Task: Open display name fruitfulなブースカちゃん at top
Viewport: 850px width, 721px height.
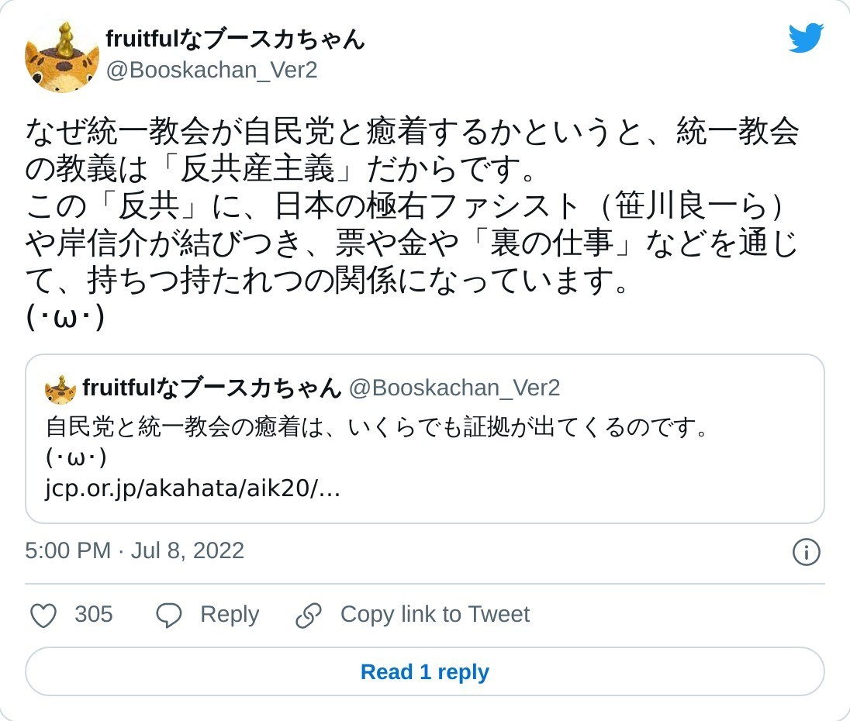Action: [235, 39]
